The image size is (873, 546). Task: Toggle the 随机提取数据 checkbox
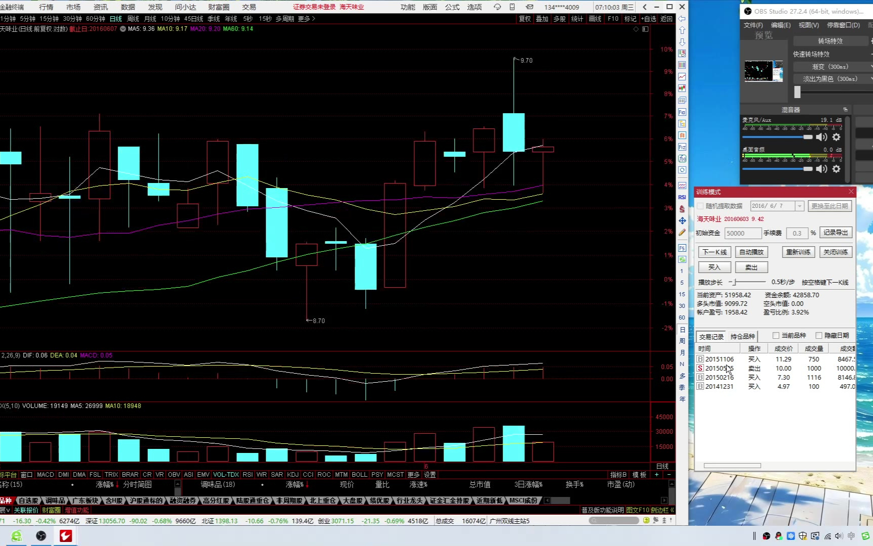pyautogui.click(x=700, y=206)
